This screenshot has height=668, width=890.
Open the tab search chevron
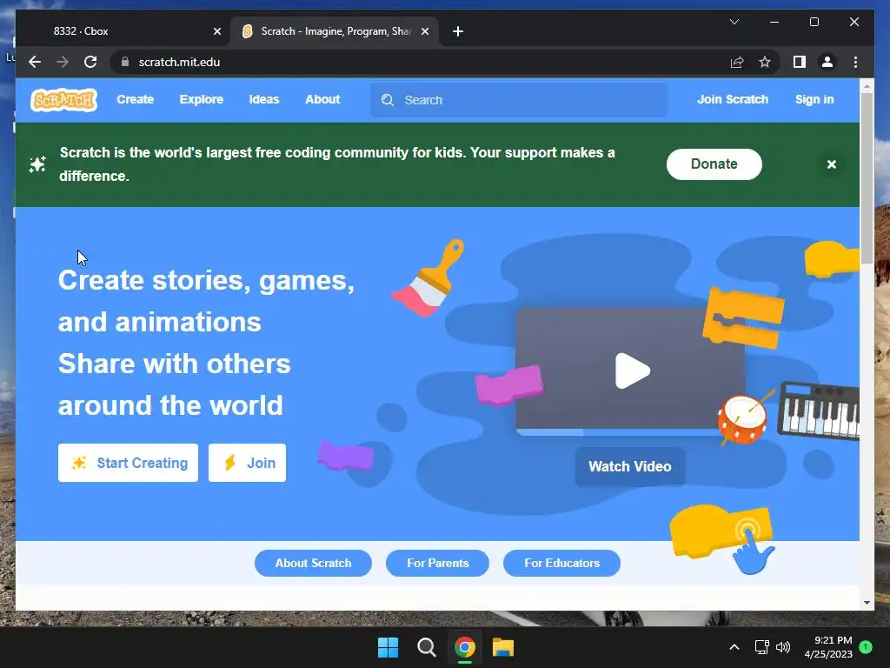pyautogui.click(x=734, y=22)
